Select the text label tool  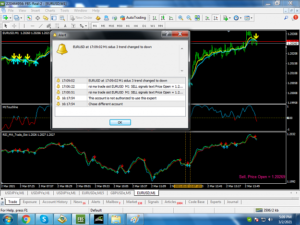[x=73, y=26]
